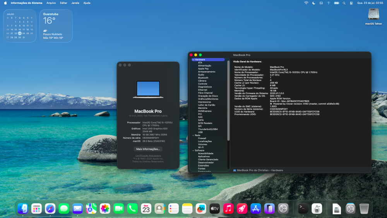Open the red rocket app in dock
The height and width of the screenshot is (218, 387).
click(x=242, y=209)
